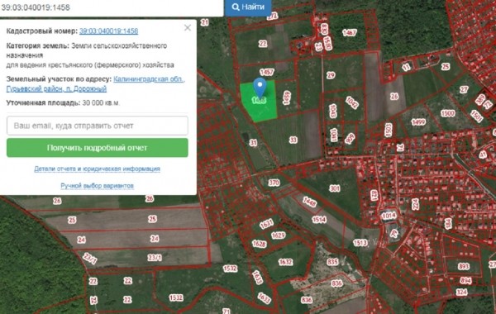Select parcel labeled 1459
This screenshot has height=314, width=496.
[x=287, y=98]
